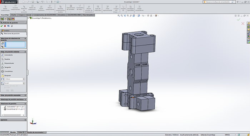250x136 pixels.
Task: Accept mate with green checkmark in panel
Action: click(x=1, y=26)
